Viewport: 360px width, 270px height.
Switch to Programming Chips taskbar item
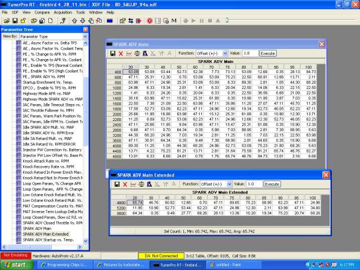click(65, 265)
